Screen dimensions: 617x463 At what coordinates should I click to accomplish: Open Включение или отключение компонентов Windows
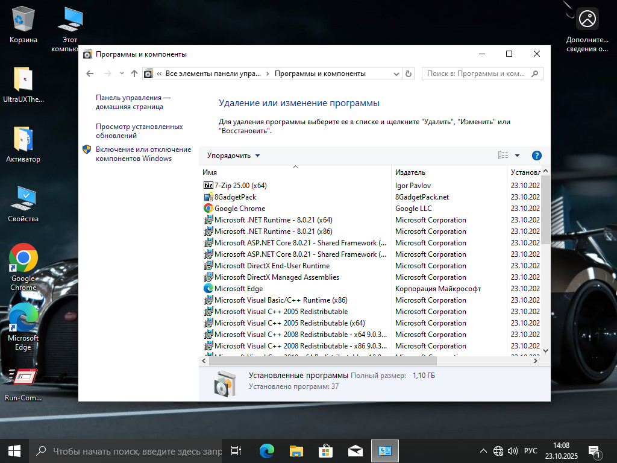(143, 154)
